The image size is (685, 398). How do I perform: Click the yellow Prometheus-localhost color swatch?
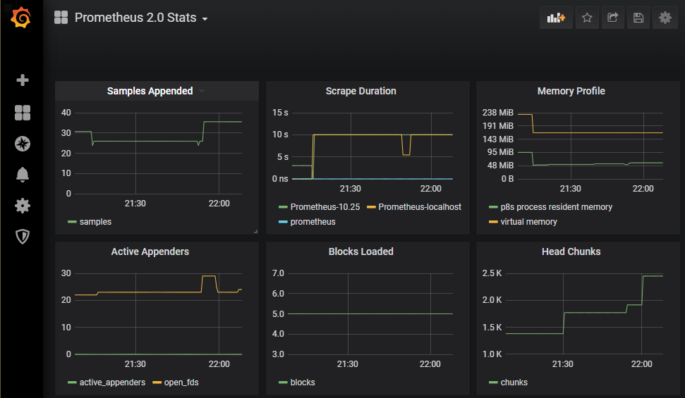(371, 207)
